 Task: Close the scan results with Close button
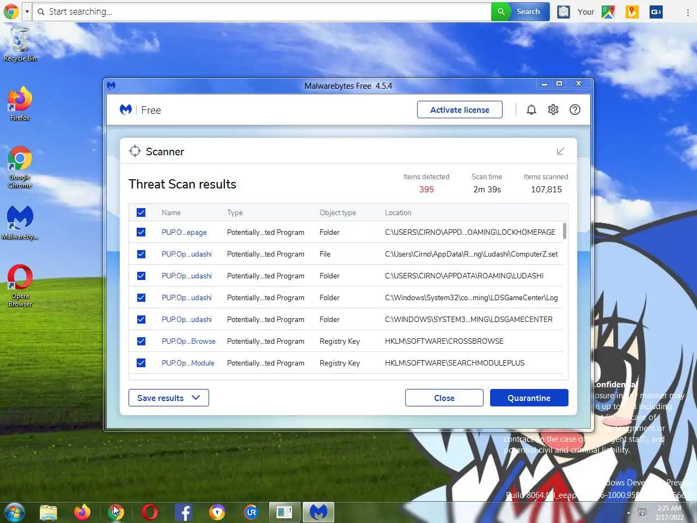click(x=444, y=398)
